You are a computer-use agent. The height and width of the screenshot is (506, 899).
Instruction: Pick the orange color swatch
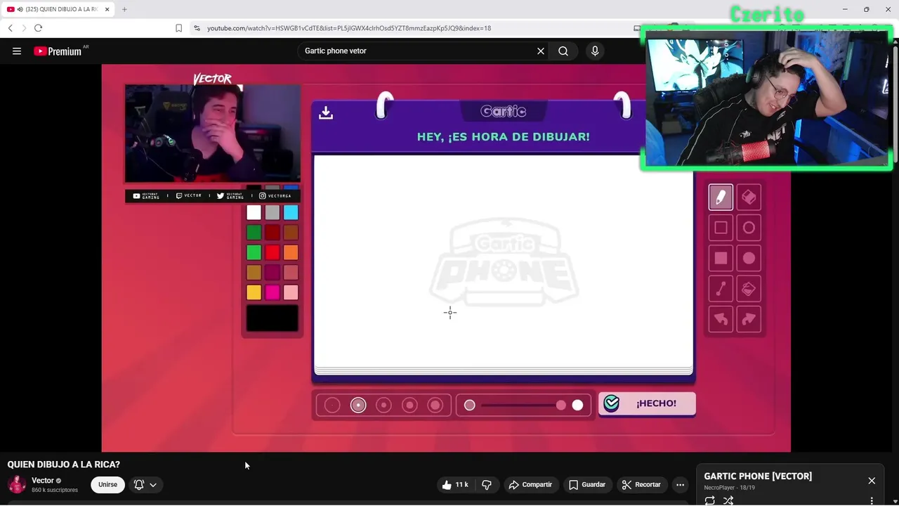pyautogui.click(x=291, y=252)
